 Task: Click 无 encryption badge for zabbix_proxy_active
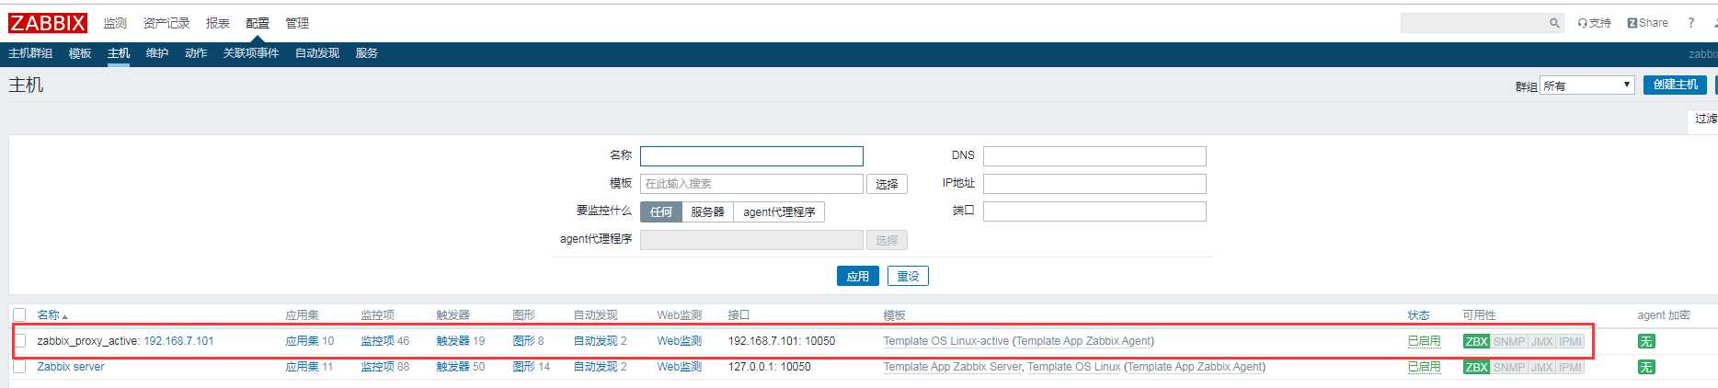coord(1646,341)
